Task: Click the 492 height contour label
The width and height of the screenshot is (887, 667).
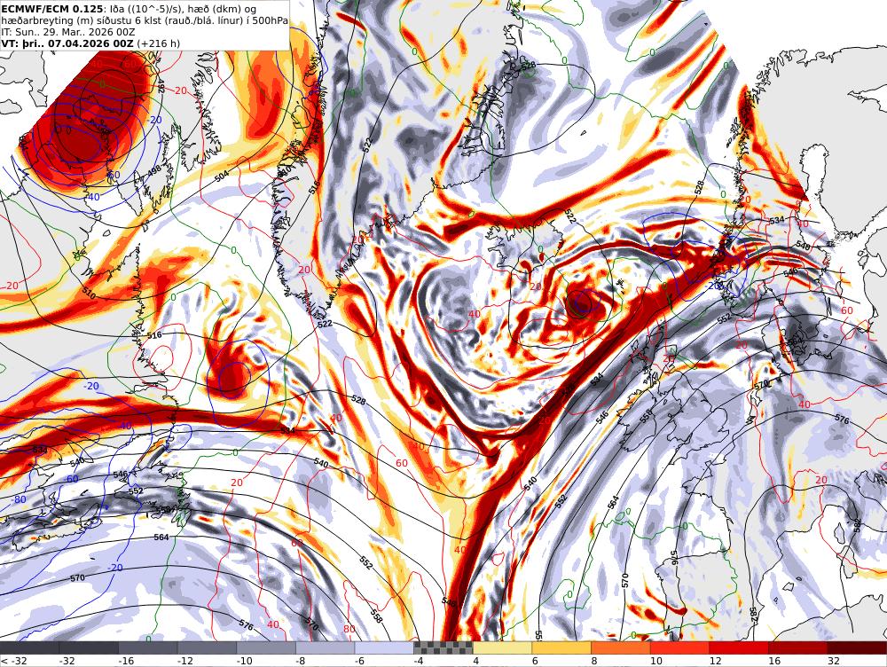Action: tap(161, 85)
